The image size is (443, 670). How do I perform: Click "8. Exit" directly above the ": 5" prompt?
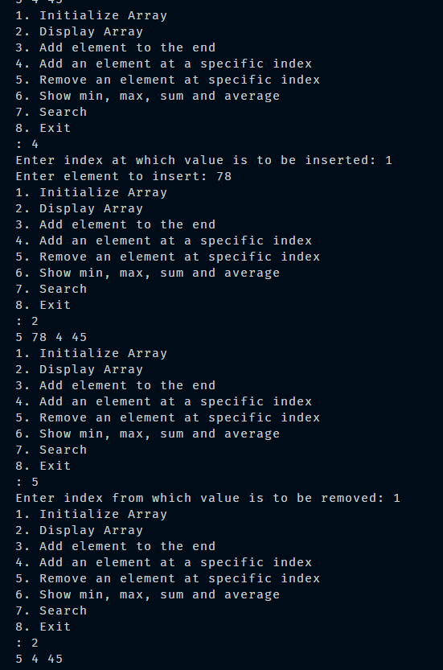[43, 466]
